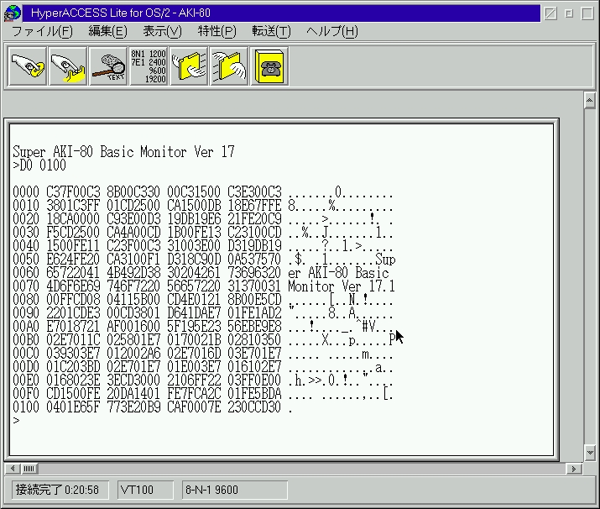Click the send file folder icon
Screen dimensions: 600x509
pyautogui.click(x=189, y=66)
